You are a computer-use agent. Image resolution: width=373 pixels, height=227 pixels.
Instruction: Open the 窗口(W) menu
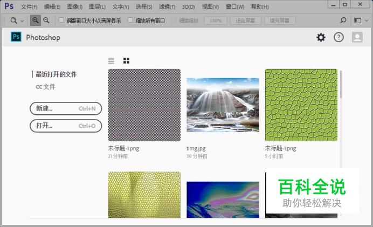click(235, 6)
